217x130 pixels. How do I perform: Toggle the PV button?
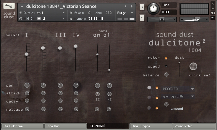(213, 18)
